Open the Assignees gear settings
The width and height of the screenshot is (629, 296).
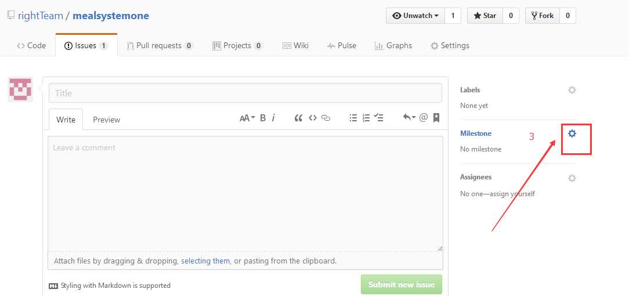[572, 178]
